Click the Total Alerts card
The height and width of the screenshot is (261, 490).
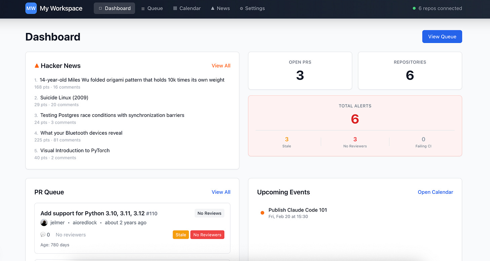(355, 126)
